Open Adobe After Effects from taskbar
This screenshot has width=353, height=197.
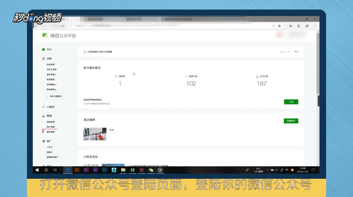95,170
